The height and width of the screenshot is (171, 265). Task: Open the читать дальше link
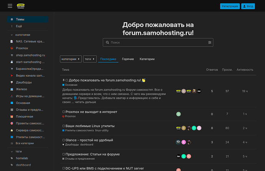coord(85,102)
